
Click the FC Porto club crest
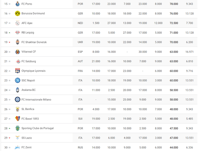point(17,4)
